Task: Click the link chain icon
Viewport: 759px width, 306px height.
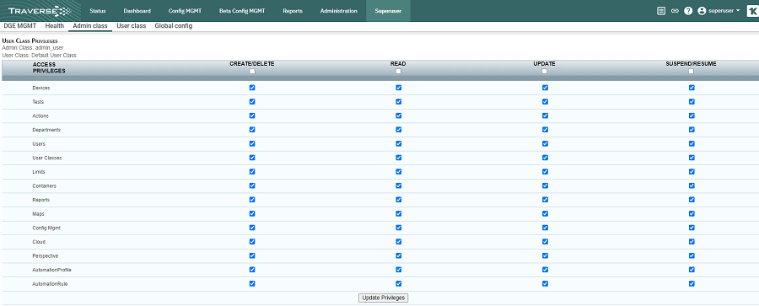Action: click(x=675, y=11)
